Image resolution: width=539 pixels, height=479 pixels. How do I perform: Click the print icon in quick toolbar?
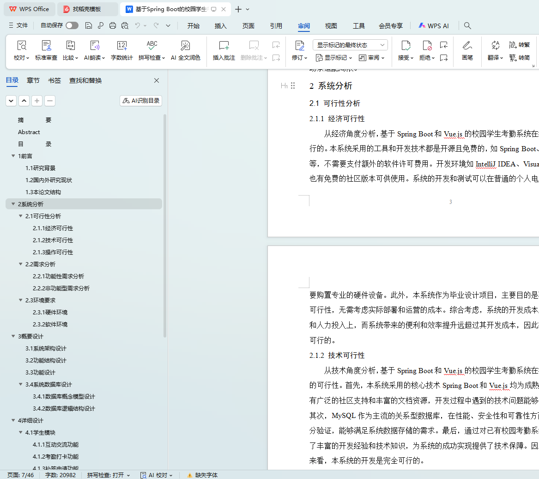(x=113, y=26)
